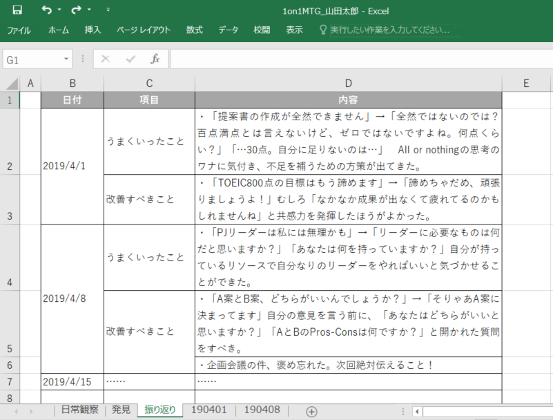This screenshot has height=420, width=553.
Task: Open the 校閲 ribbon tab
Action: click(x=262, y=30)
